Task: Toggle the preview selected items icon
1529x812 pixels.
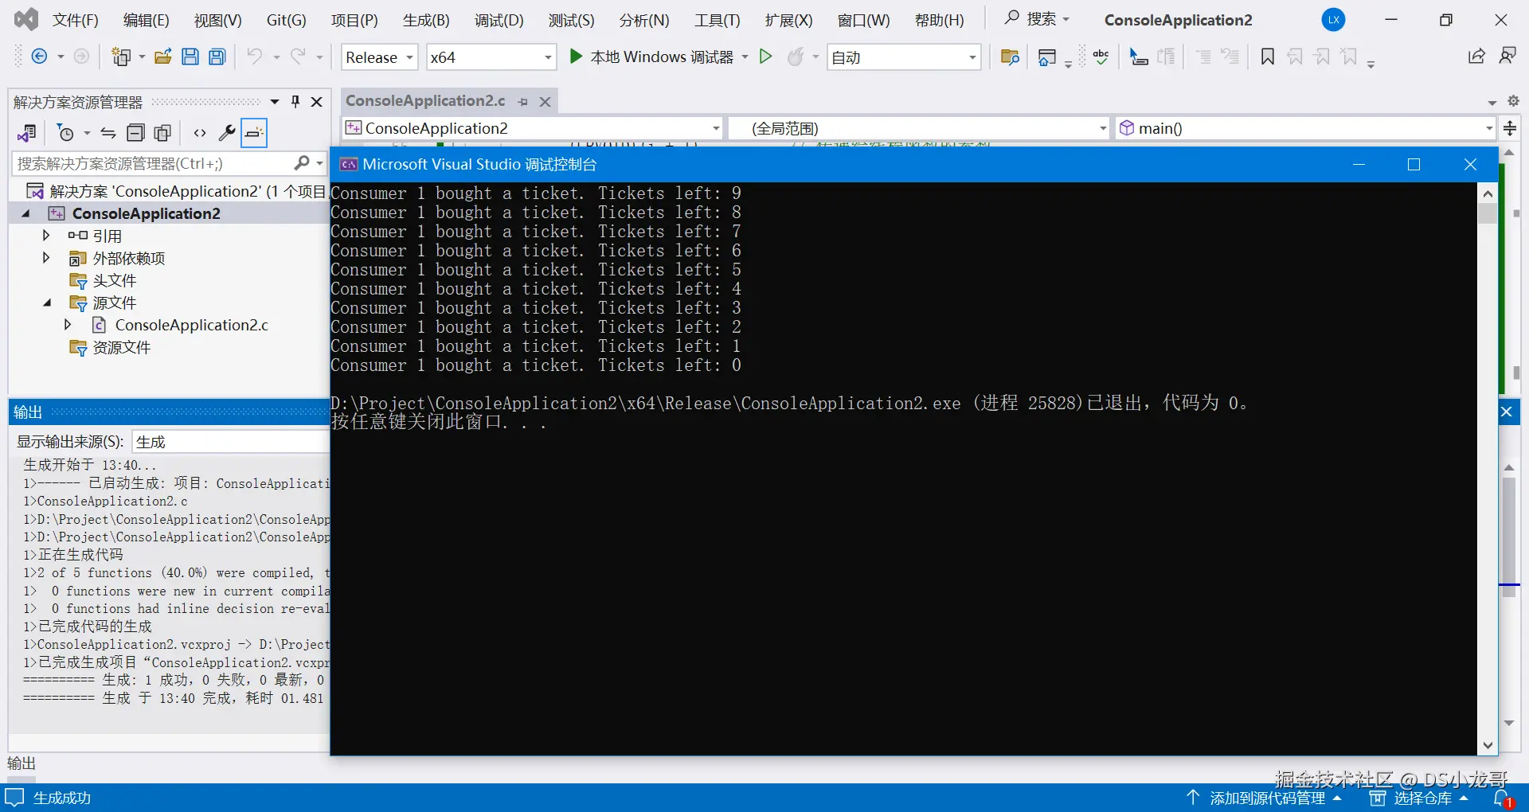Action: tap(254, 133)
